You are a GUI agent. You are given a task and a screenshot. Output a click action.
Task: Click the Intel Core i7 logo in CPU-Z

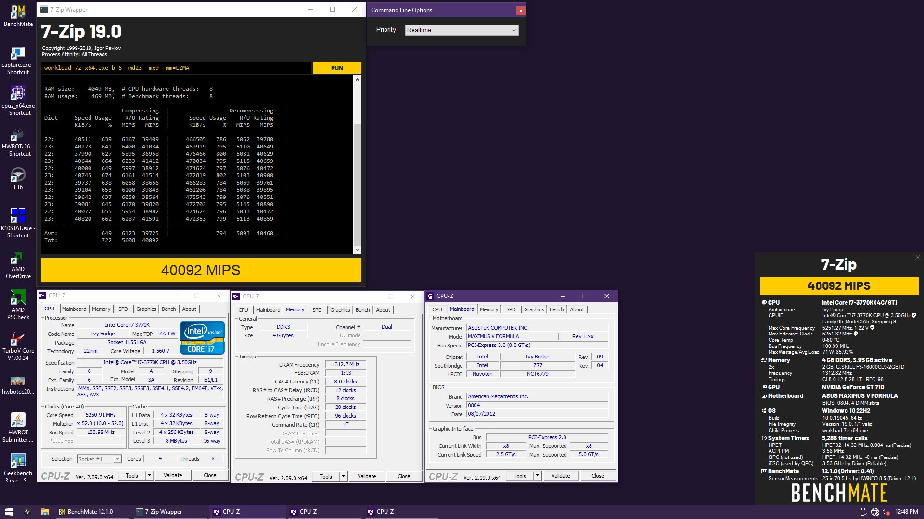[203, 338]
